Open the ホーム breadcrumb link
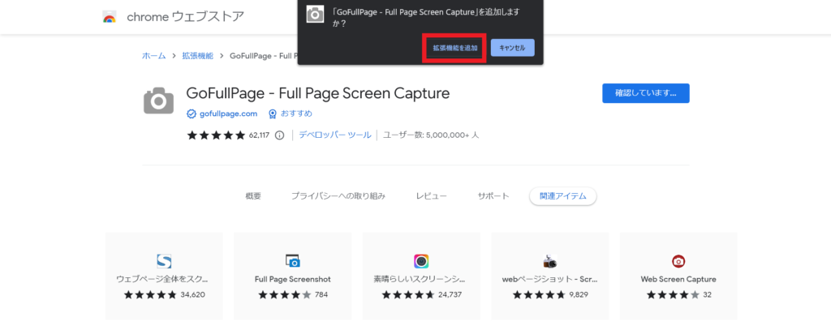 (x=153, y=56)
